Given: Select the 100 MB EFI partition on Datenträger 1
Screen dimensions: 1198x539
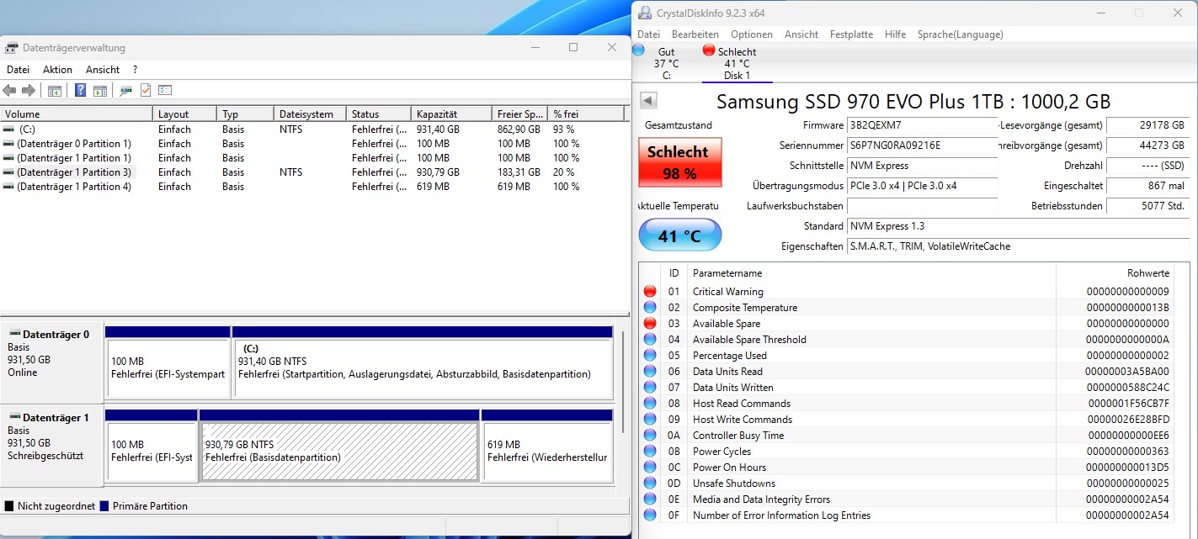Looking at the screenshot, I should click(152, 446).
